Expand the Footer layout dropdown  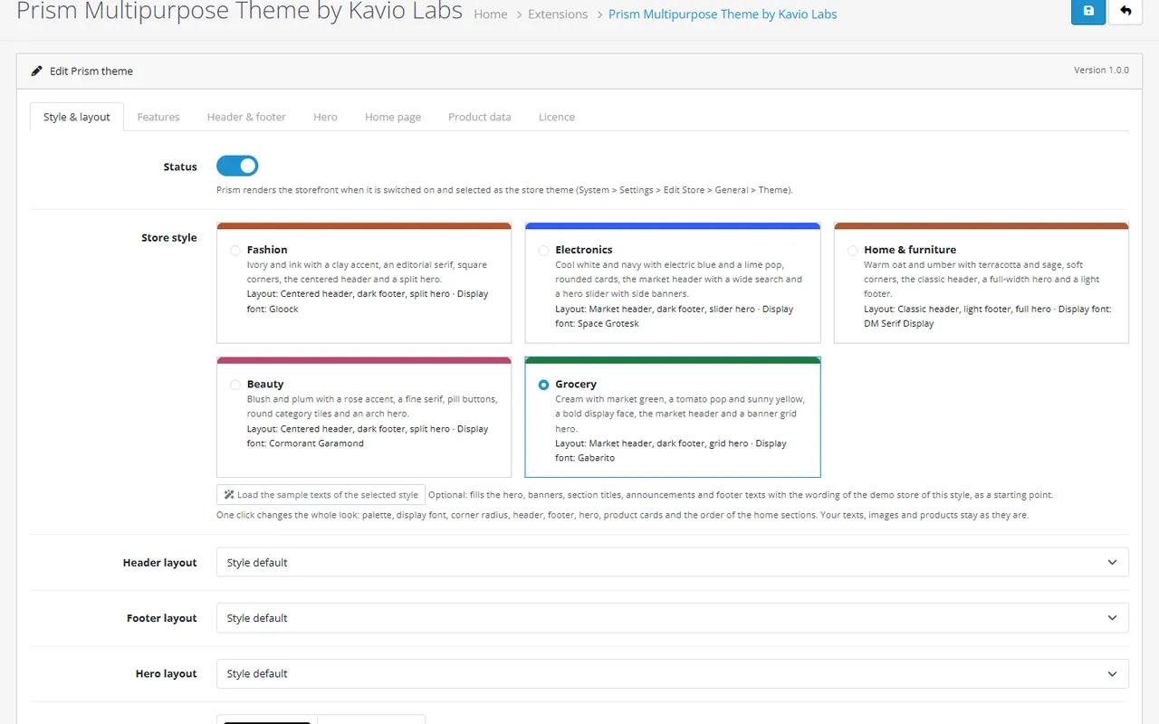click(x=672, y=618)
